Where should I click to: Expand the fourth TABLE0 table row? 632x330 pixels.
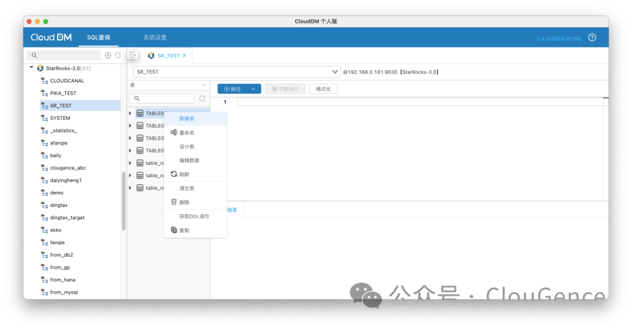pyautogui.click(x=130, y=150)
